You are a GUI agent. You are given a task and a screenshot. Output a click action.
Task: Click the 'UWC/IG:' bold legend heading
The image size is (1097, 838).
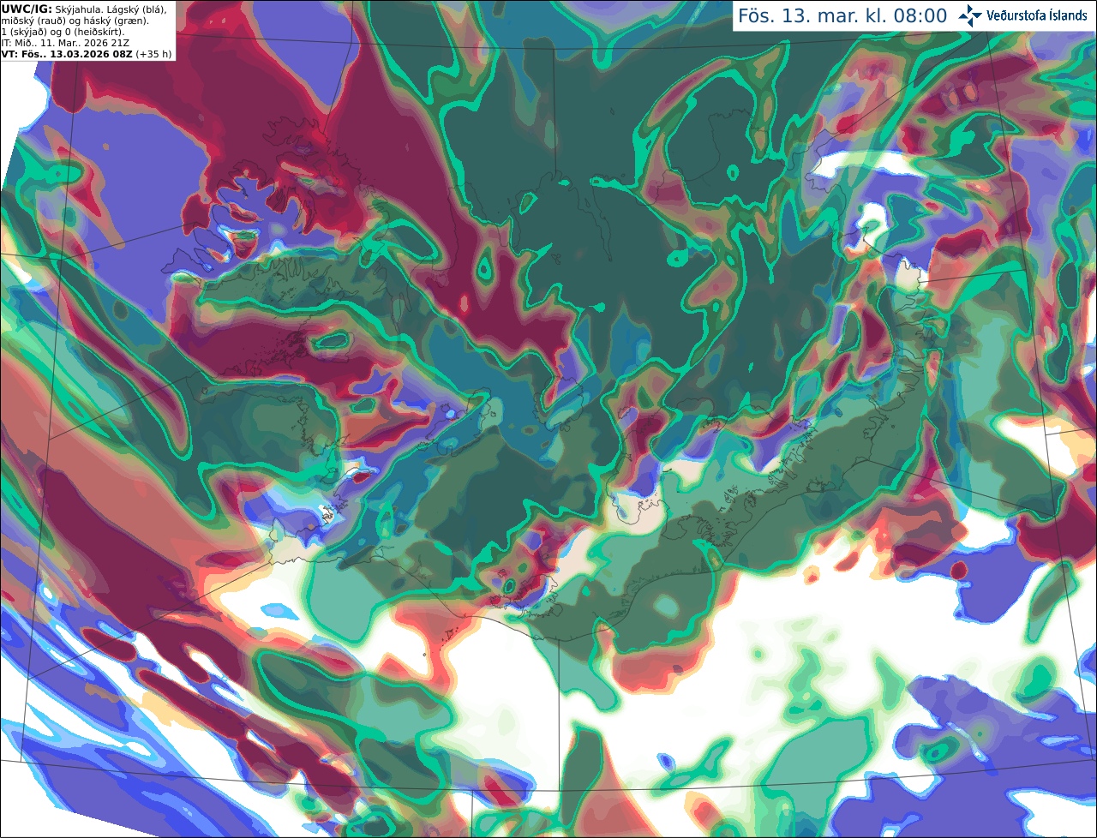click(x=27, y=9)
